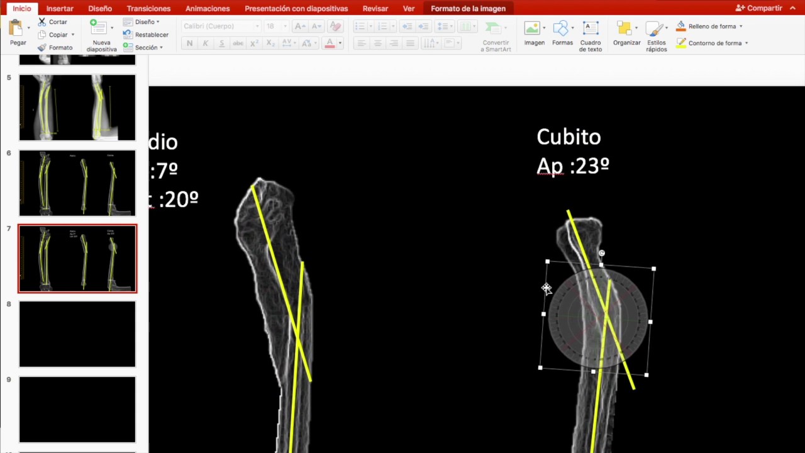Align the text to the left
Screen dimensions: 805x453
[361, 43]
